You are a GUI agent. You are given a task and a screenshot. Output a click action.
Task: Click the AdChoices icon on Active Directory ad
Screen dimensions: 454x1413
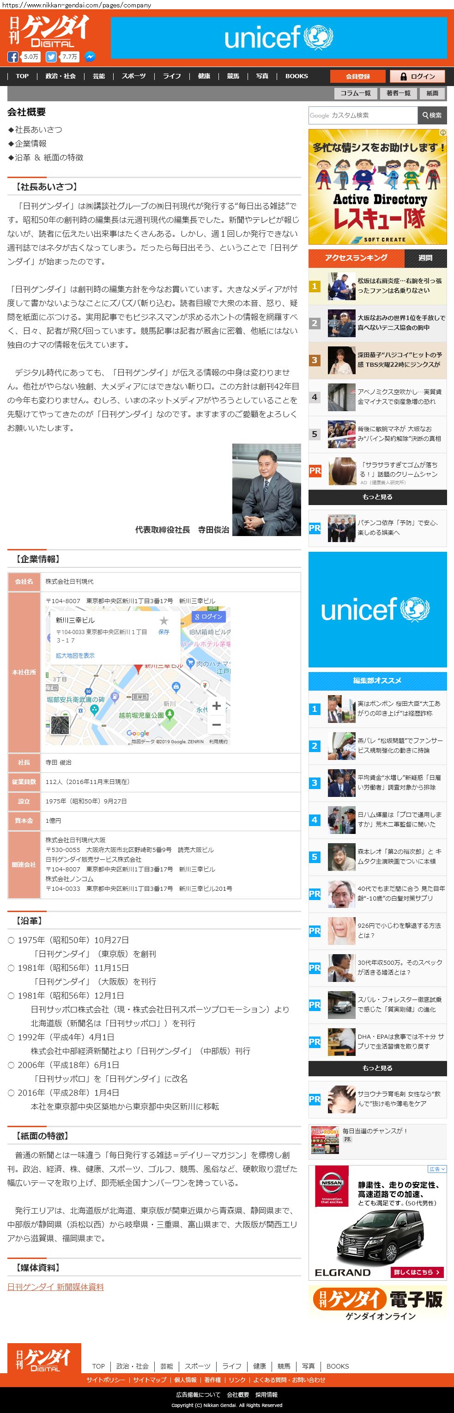click(443, 133)
